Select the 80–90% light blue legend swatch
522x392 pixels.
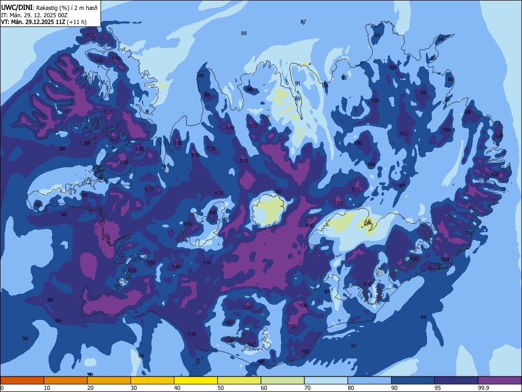tap(369, 381)
